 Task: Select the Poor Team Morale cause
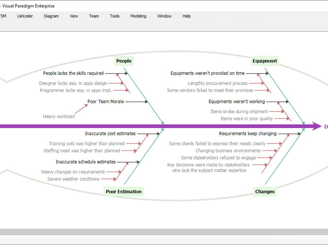pos(105,101)
